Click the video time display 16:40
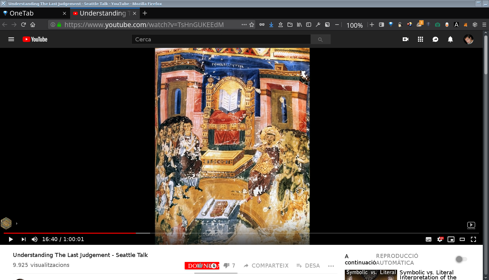The width and height of the screenshot is (489, 280). point(50,239)
